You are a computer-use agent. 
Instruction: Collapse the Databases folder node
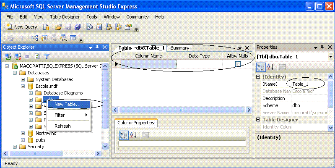tap(15, 73)
